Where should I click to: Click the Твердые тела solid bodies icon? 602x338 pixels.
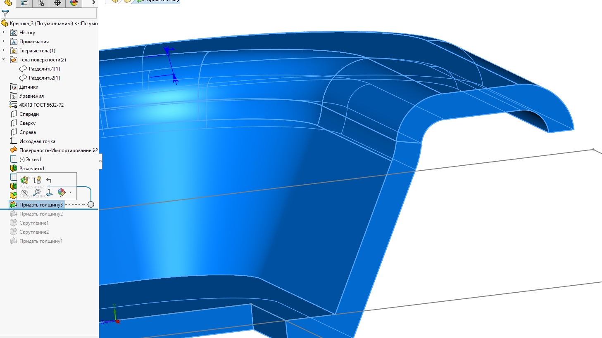point(14,51)
